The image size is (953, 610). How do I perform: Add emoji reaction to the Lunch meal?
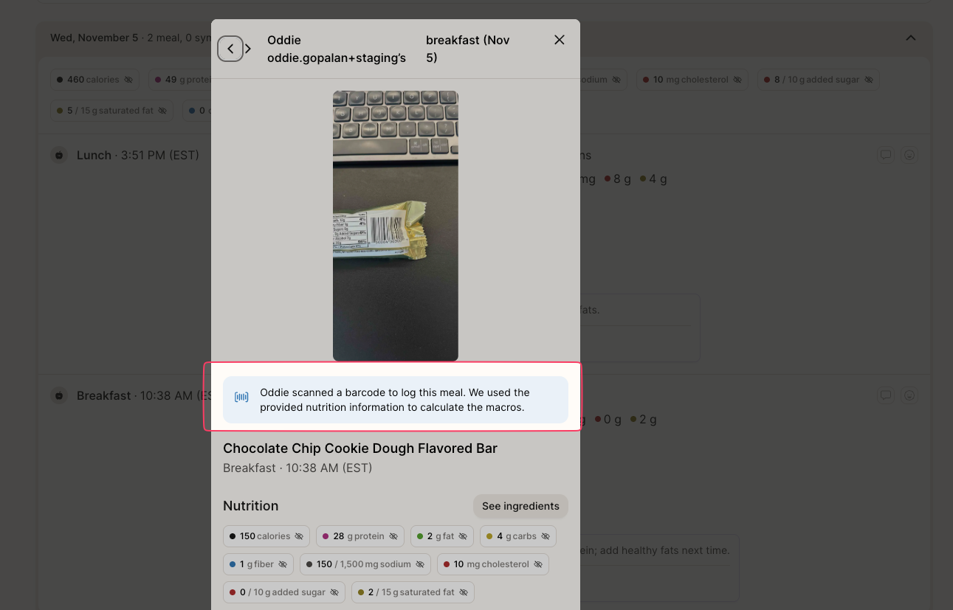tap(909, 155)
